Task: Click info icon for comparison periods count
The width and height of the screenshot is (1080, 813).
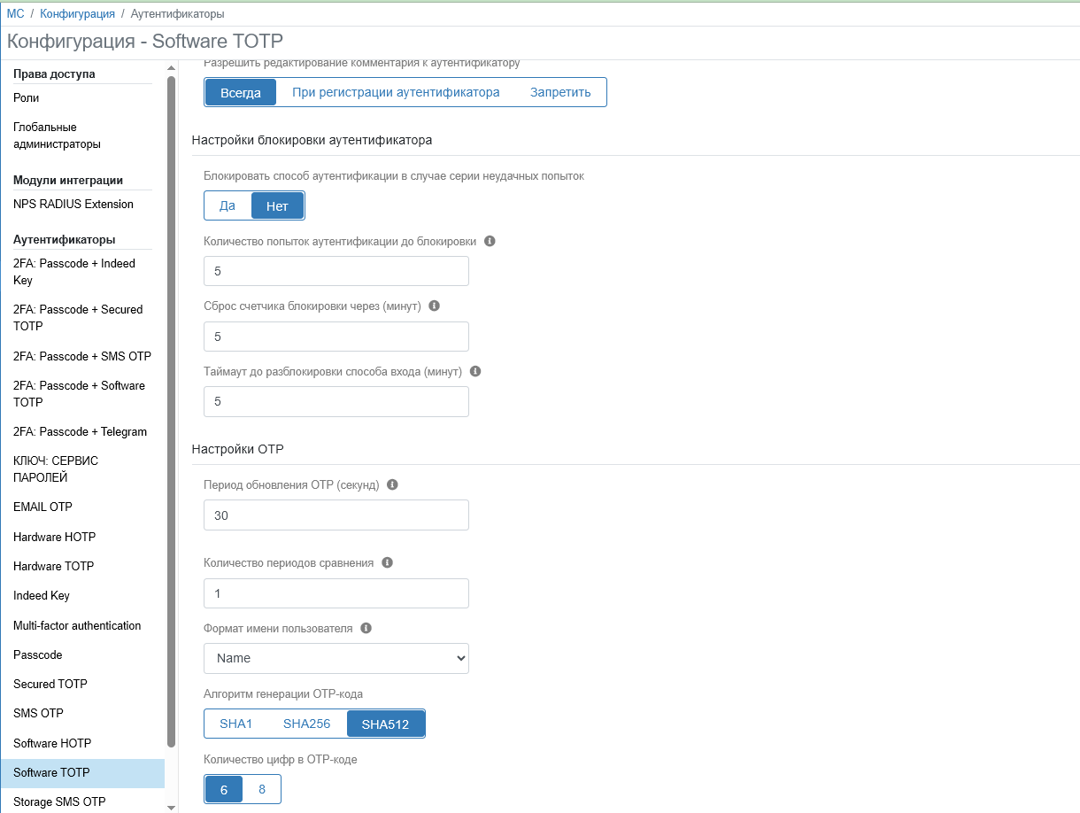Action: [387, 562]
